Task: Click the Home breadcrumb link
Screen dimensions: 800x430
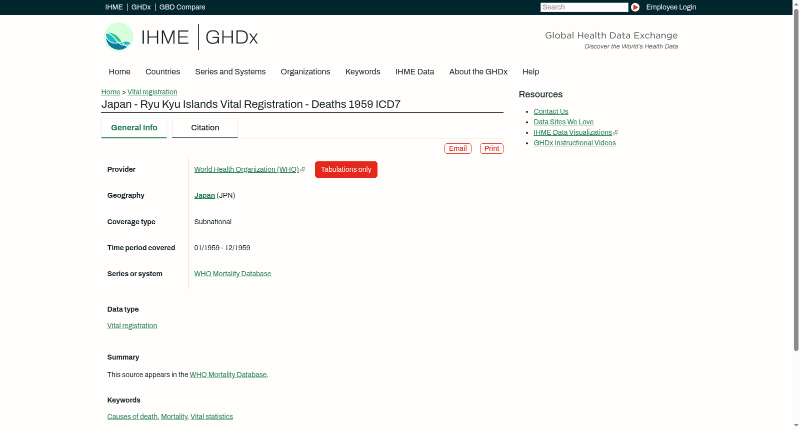Action: (110, 92)
